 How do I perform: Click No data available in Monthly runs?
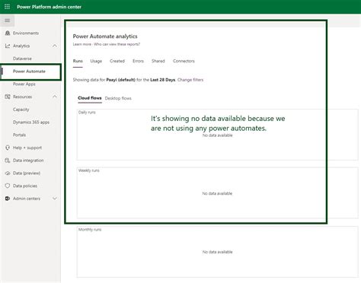point(217,252)
